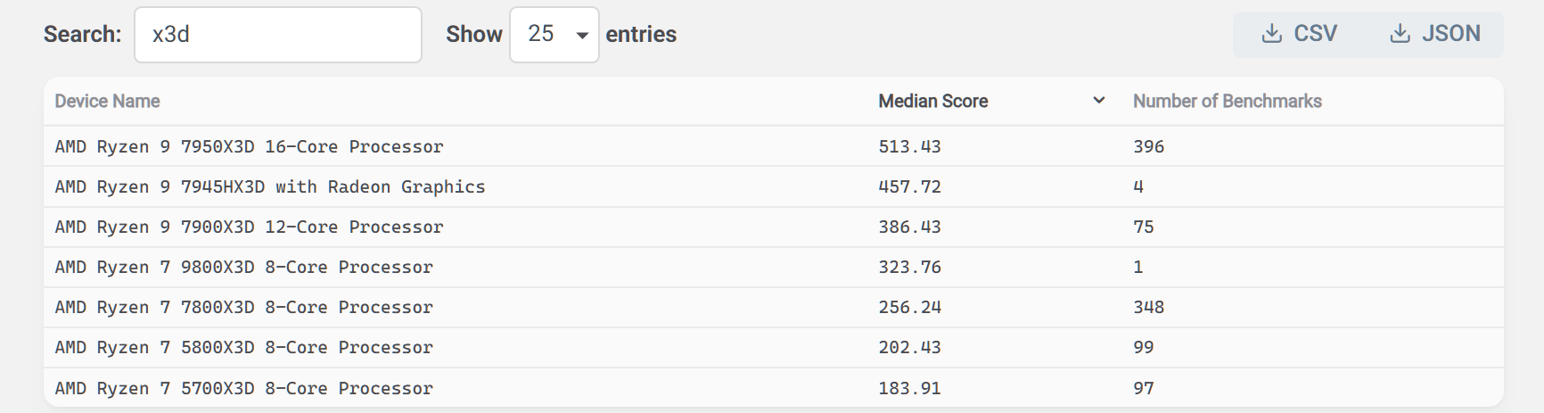The width and height of the screenshot is (1544, 413).
Task: Select the Ryzen 9 7945HX3D row
Action: pos(270,186)
